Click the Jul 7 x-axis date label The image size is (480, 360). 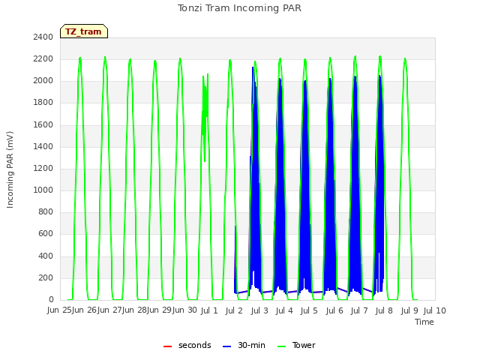point(359,310)
